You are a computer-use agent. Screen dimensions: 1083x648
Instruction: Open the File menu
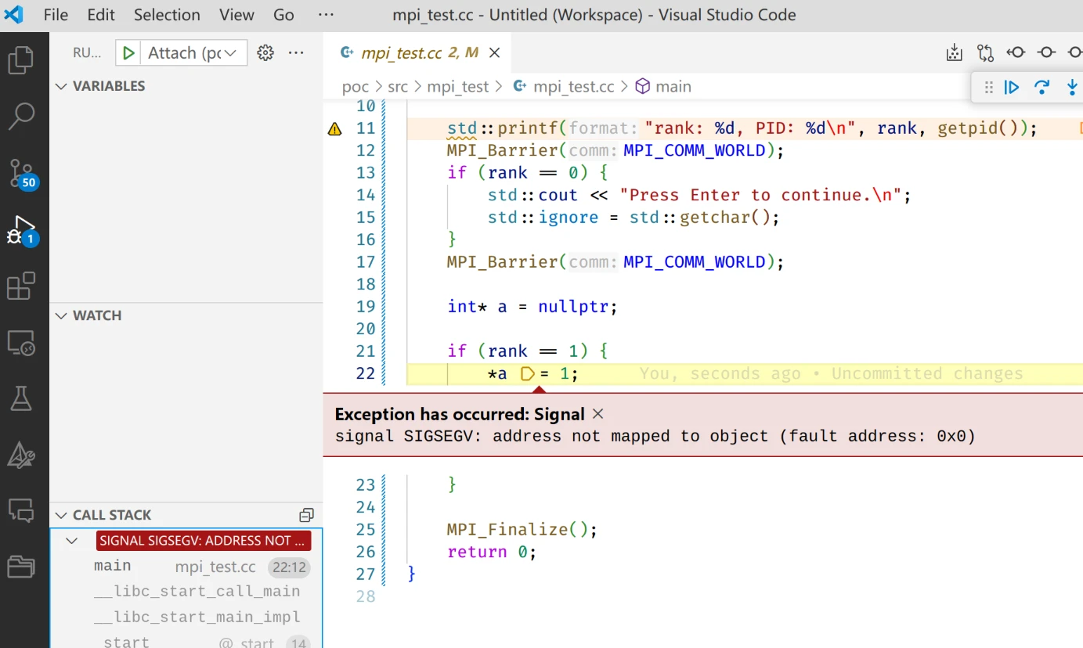coord(56,15)
